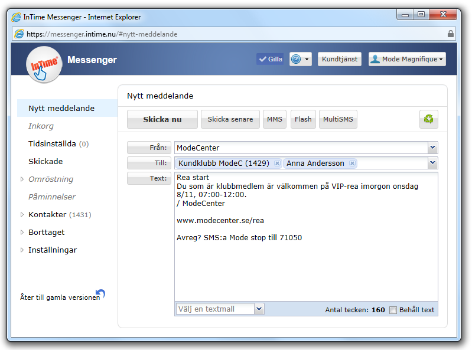Expand the Borttaget section
This screenshot has height=350, width=472.
click(22, 233)
